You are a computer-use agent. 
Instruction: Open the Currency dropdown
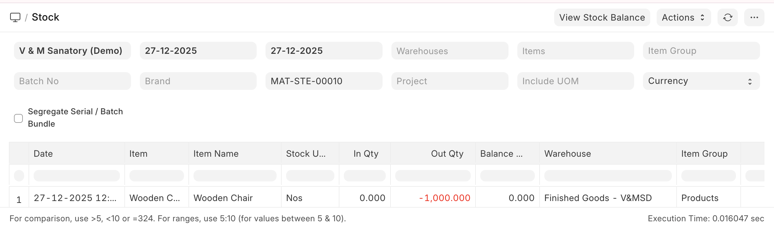[x=700, y=81]
